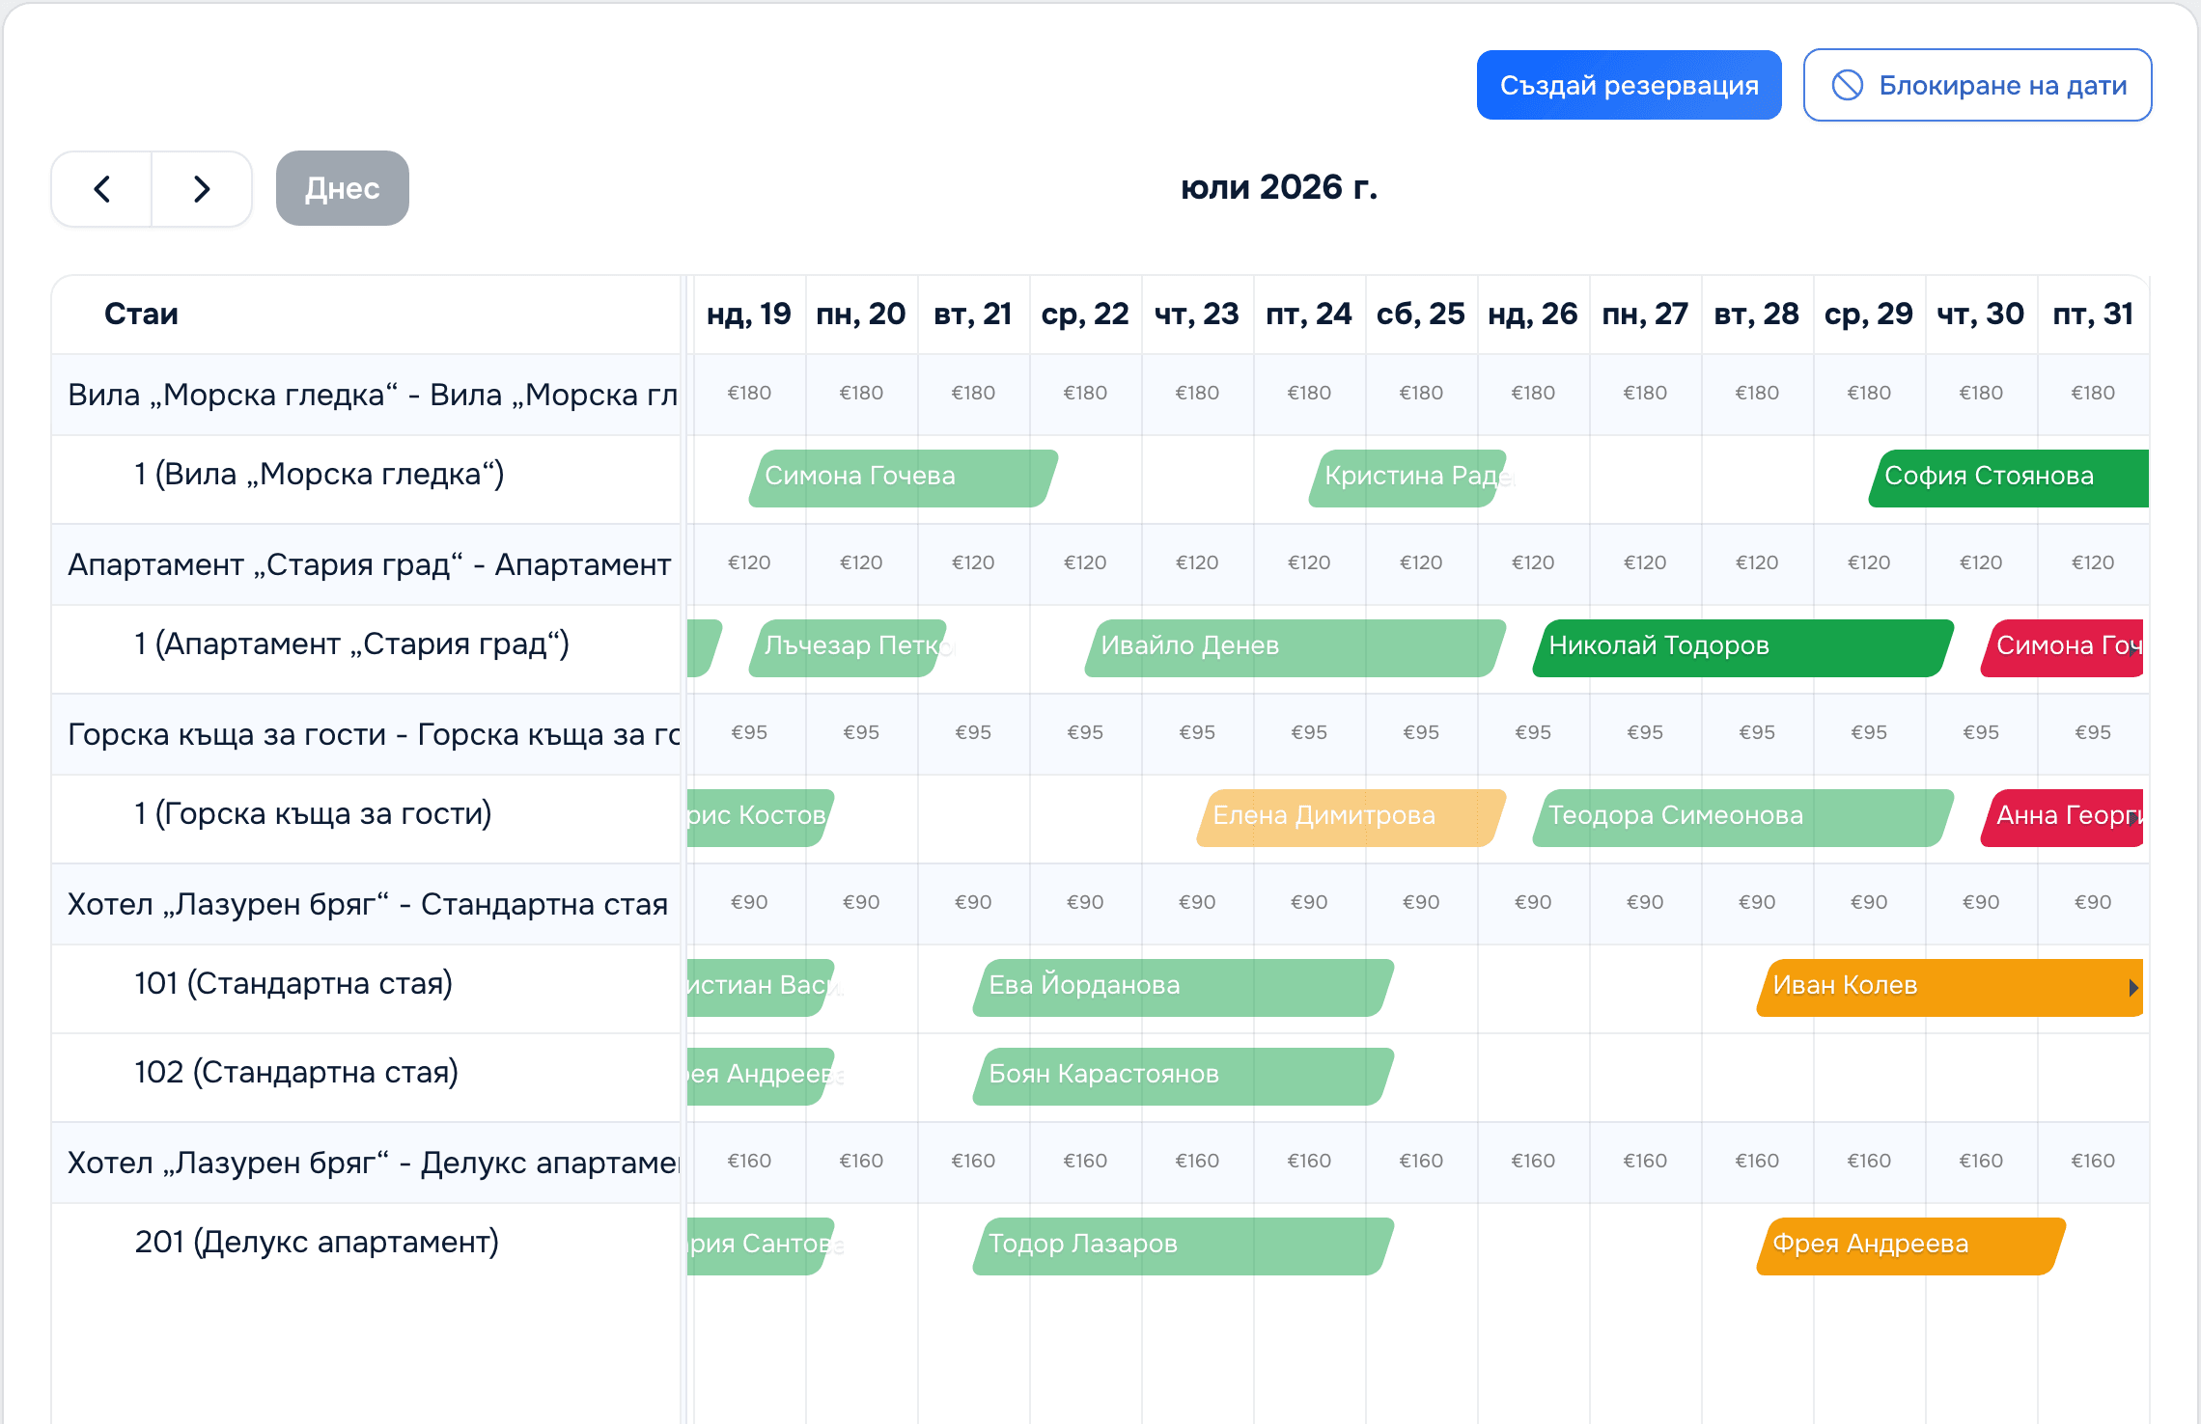
Task: Click the continuation arrow on Иван Колев booking
Action: tap(2132, 987)
